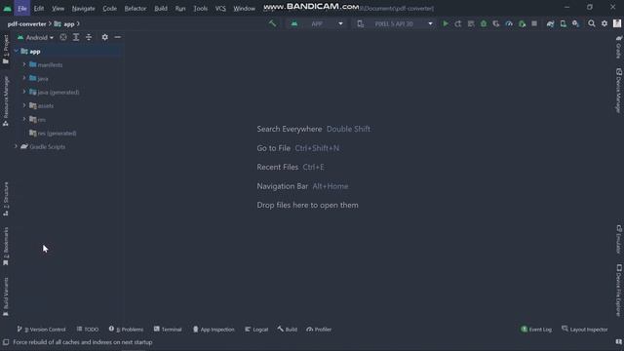Viewport: 624px width, 351px height.
Task: Click the Search Everywhere magnifier icon
Action: click(592, 23)
